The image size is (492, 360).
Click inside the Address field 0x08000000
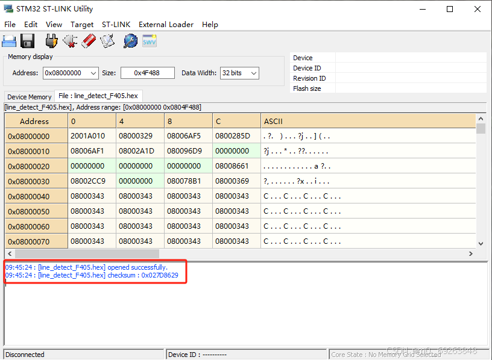[66, 73]
